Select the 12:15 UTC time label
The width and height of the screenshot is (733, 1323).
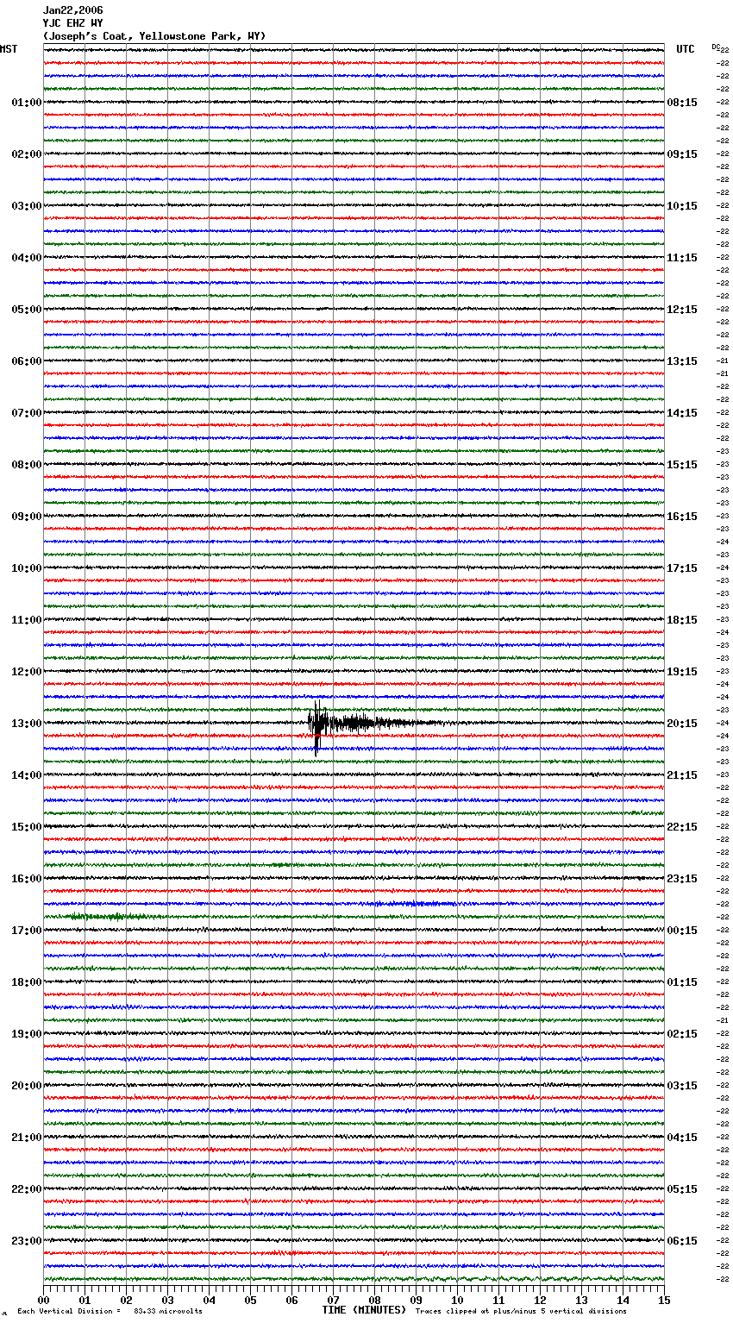pyautogui.click(x=682, y=310)
